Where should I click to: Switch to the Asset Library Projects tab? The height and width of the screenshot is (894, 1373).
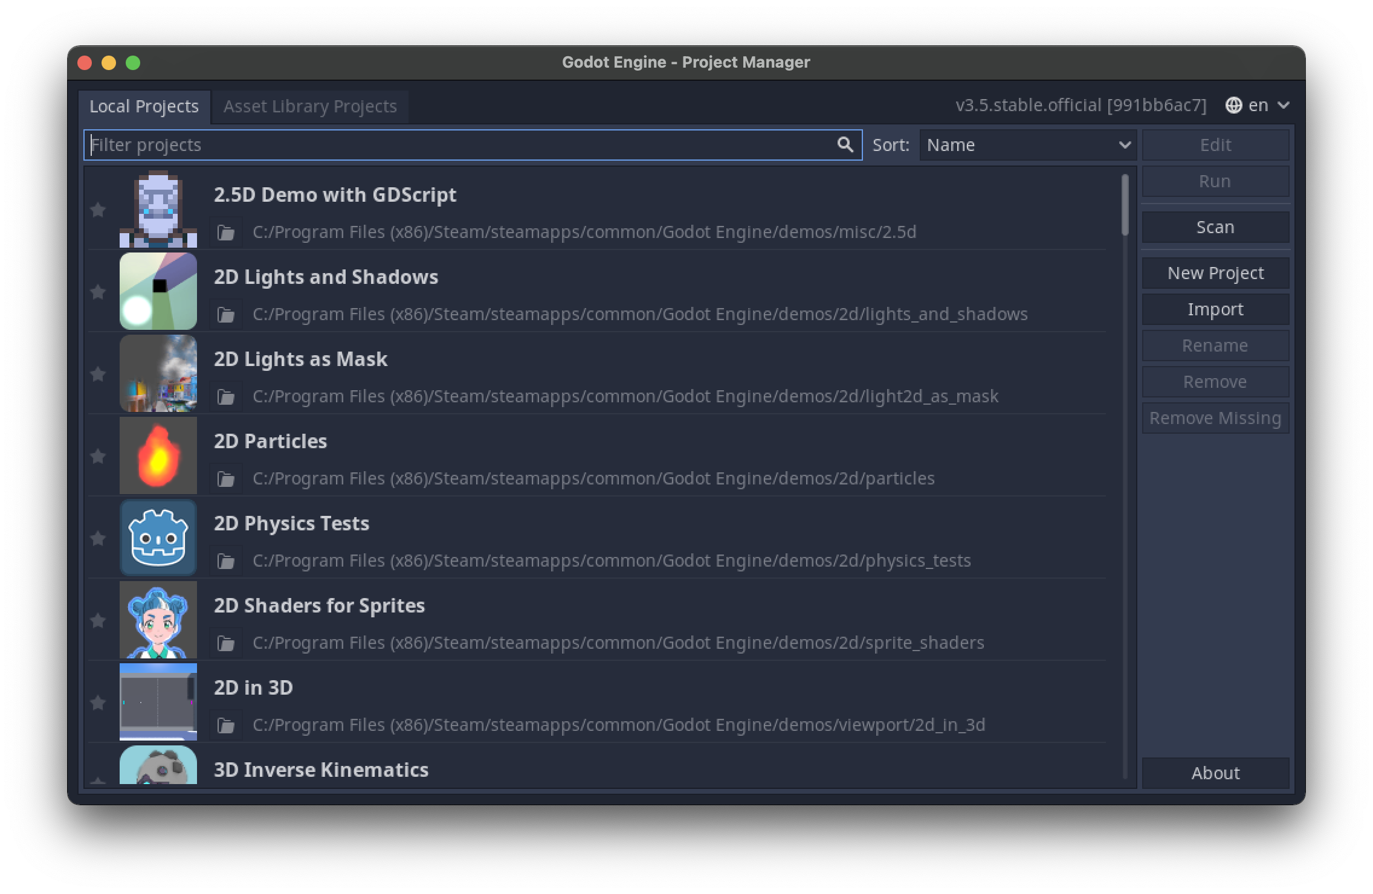click(x=310, y=106)
